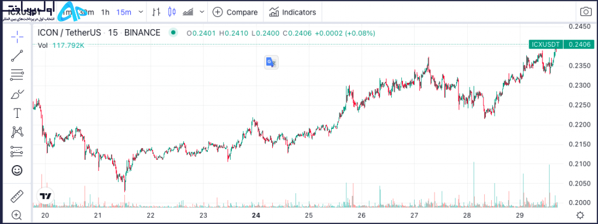The height and width of the screenshot is (224, 598).
Task: Open the Fibonacci retracement tool
Action: point(17,75)
